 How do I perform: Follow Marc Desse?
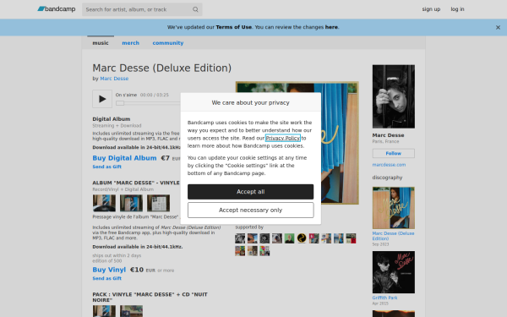[394, 153]
